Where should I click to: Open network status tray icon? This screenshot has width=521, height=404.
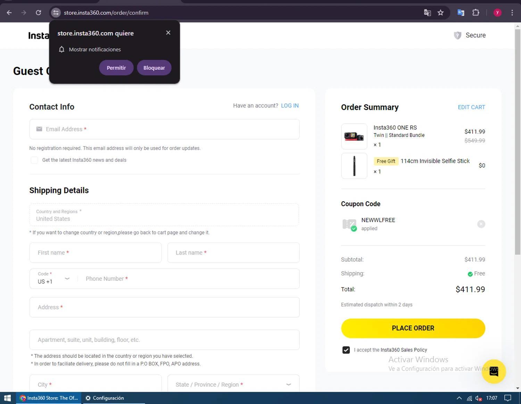(470, 398)
